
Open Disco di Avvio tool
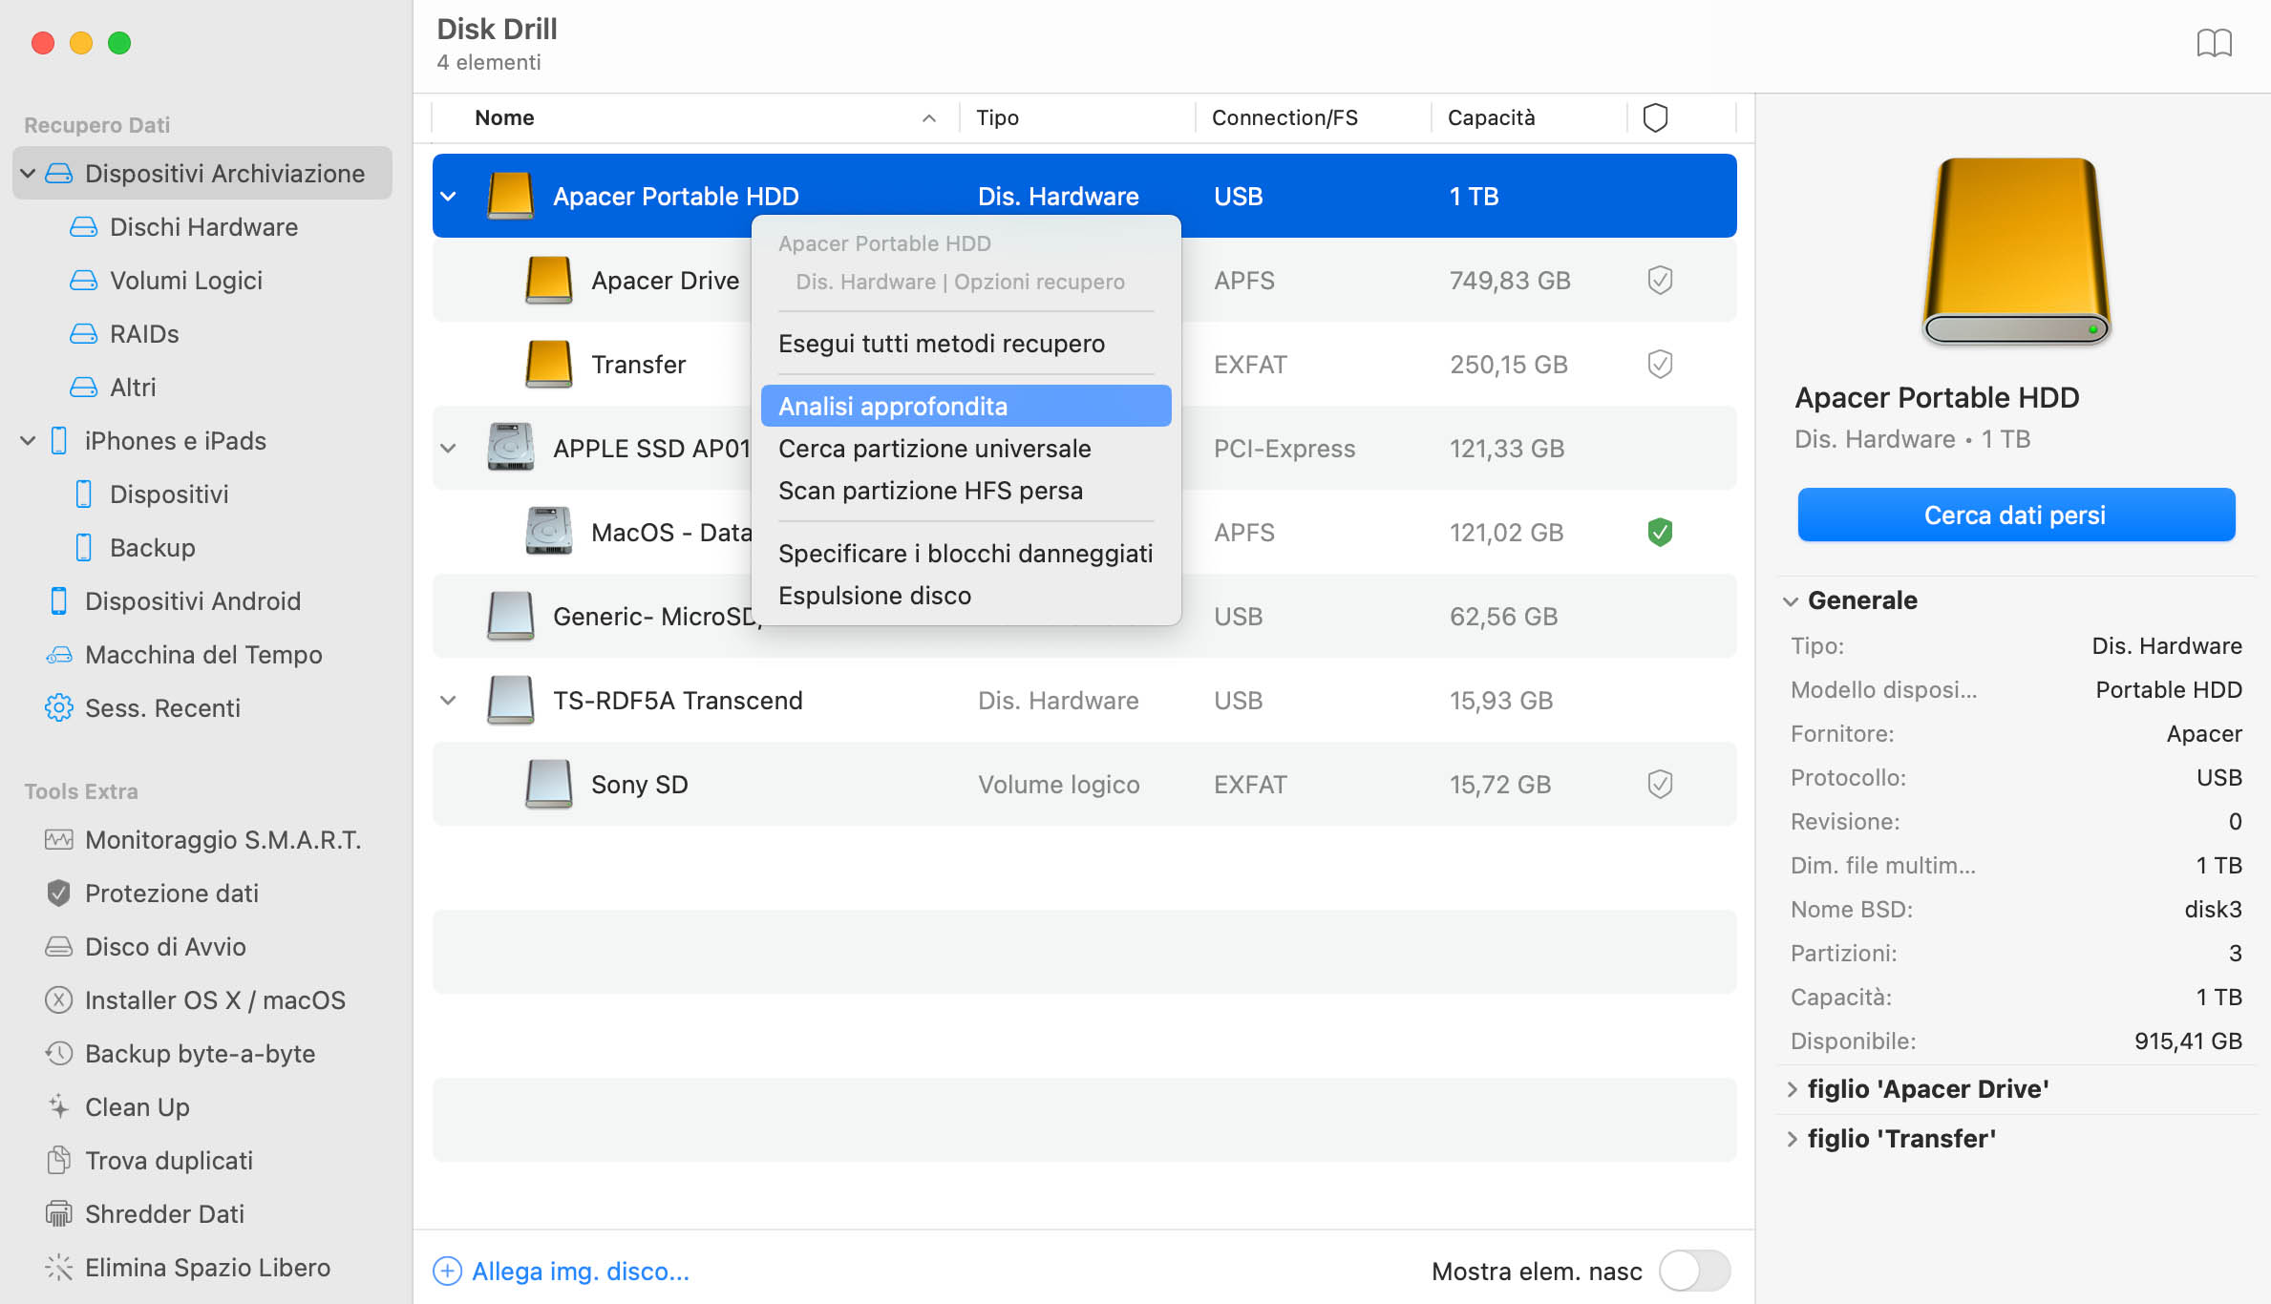click(165, 947)
